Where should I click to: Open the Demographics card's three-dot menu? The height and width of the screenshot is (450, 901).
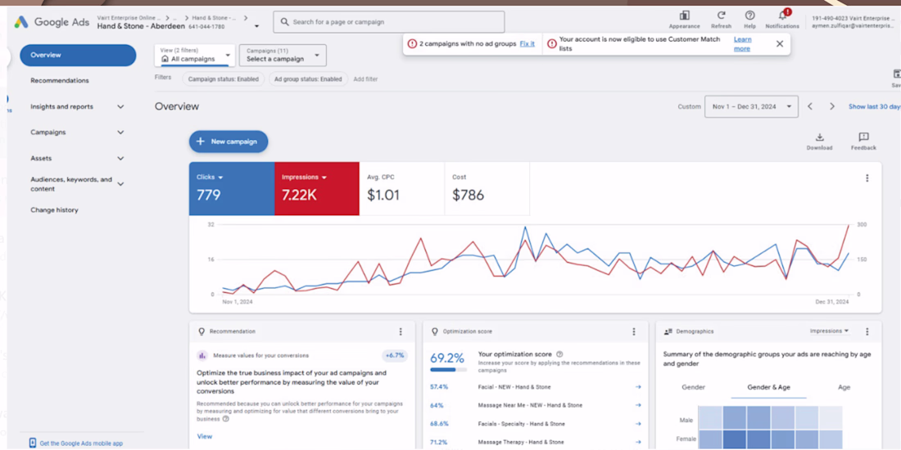(867, 331)
